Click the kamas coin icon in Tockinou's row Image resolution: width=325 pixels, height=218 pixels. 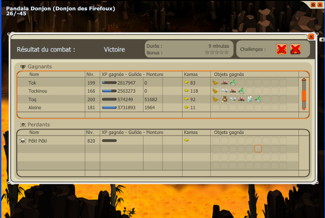(186, 91)
